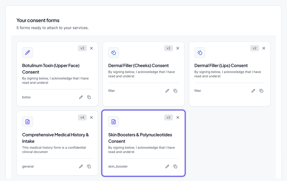287x181 pixels.
Task: Click droplet icon on Dermal Filler (Cheeks) card
Action: coord(113,52)
